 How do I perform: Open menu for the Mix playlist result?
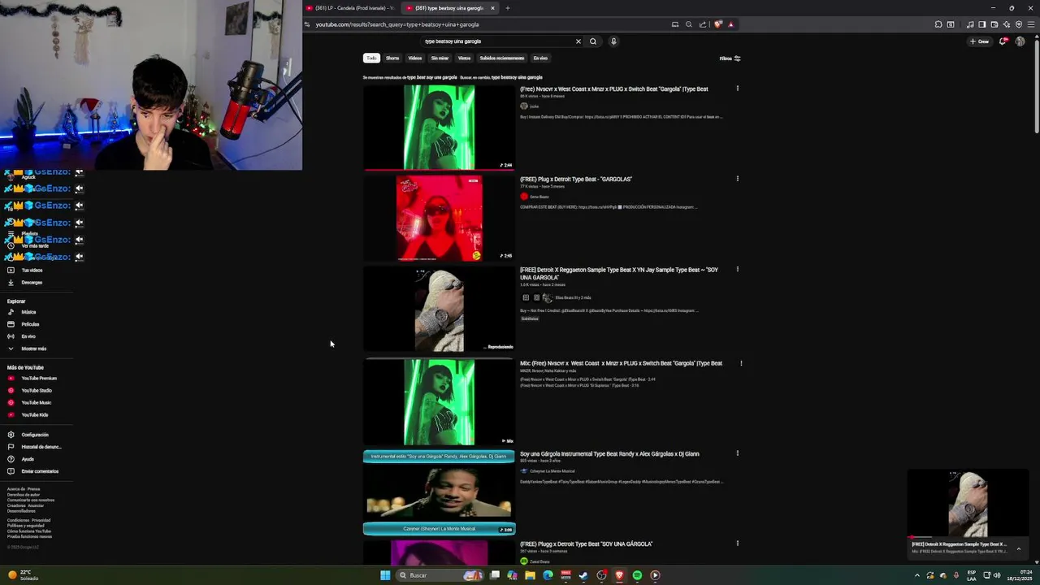pos(741,363)
